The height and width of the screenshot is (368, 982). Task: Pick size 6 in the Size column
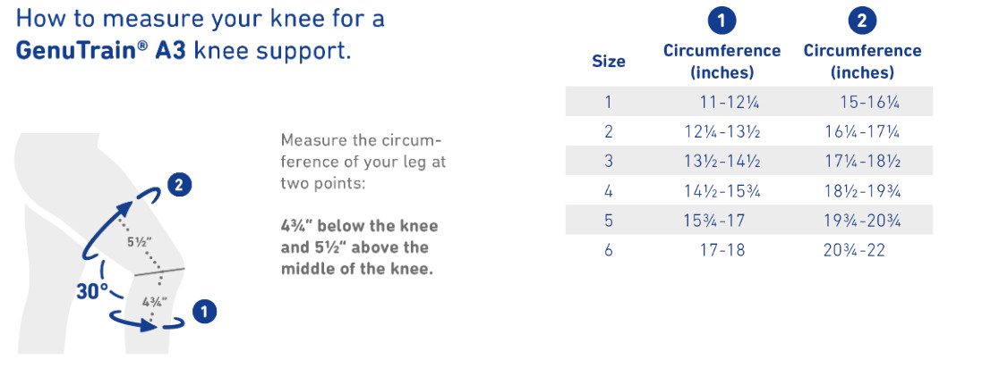(609, 250)
